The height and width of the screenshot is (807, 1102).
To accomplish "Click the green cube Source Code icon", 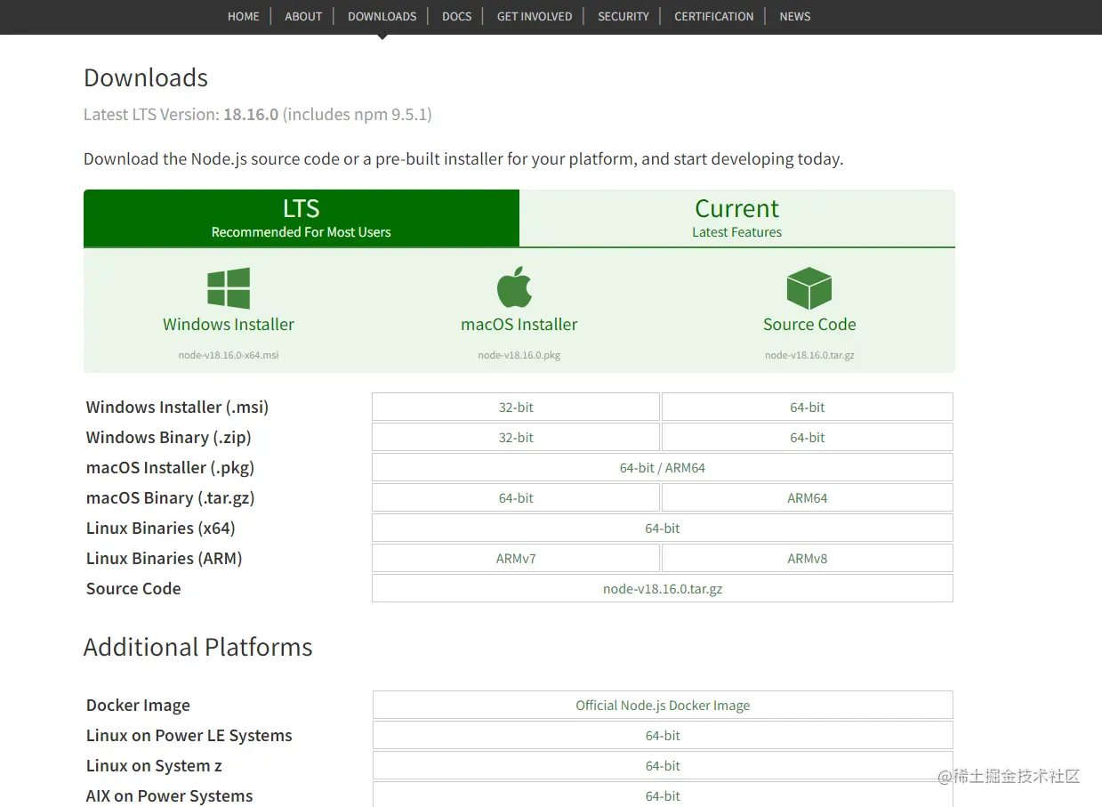I will click(809, 288).
